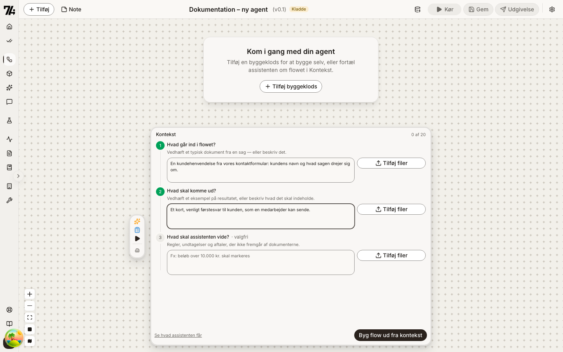Click the text field under 'Hvad skal komme ud?'
The image size is (563, 352).
point(261,216)
